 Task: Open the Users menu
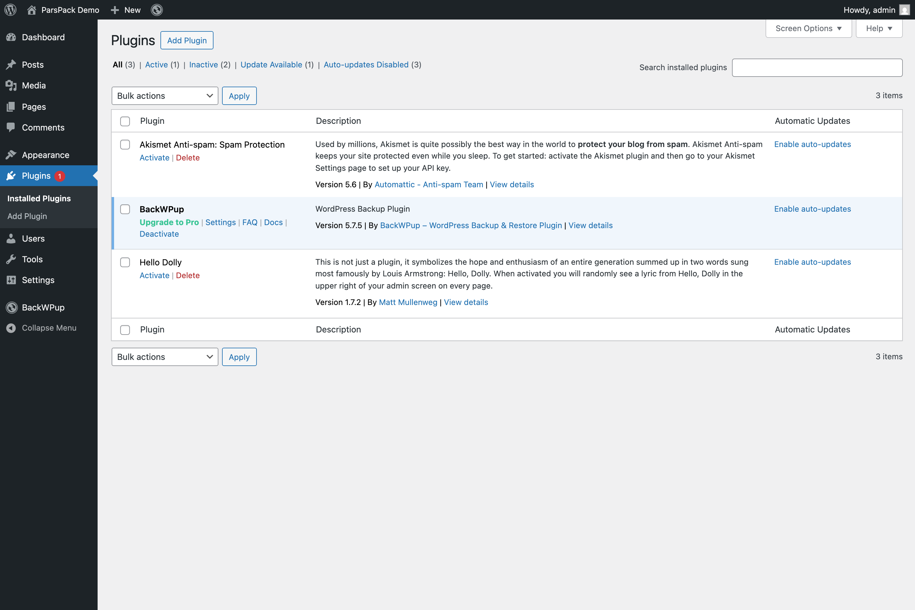[x=48, y=239]
